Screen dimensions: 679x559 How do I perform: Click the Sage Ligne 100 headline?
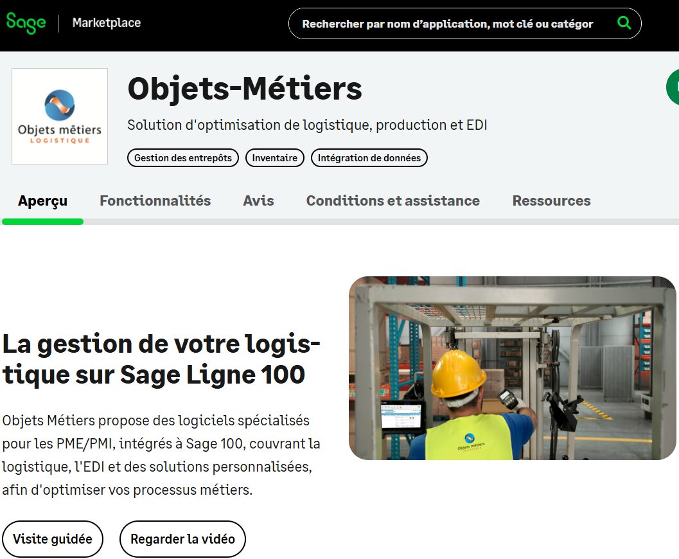[161, 359]
